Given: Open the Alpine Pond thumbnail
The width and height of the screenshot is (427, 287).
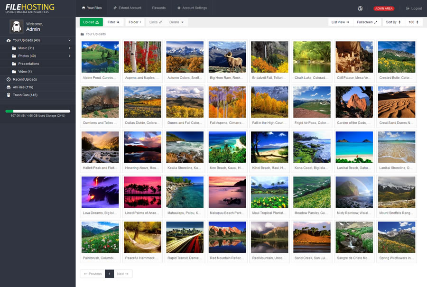Looking at the screenshot, I should pyautogui.click(x=100, y=57).
